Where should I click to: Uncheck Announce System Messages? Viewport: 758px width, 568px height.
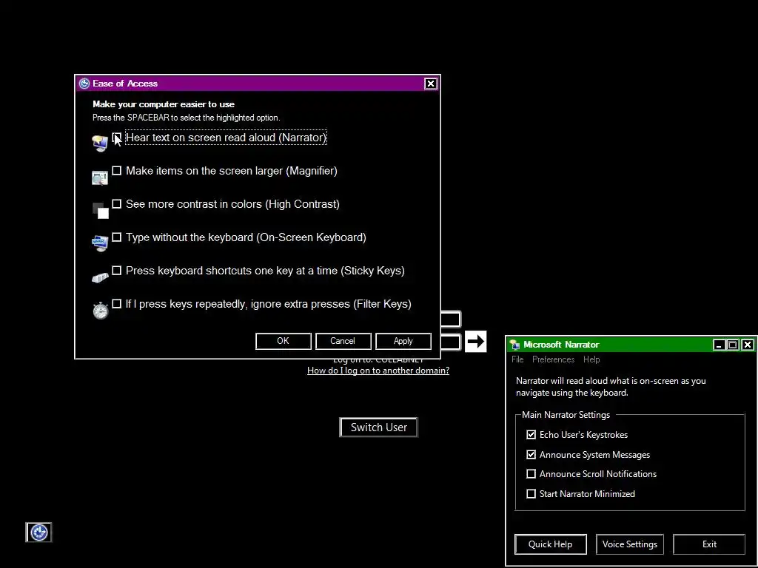tap(531, 455)
